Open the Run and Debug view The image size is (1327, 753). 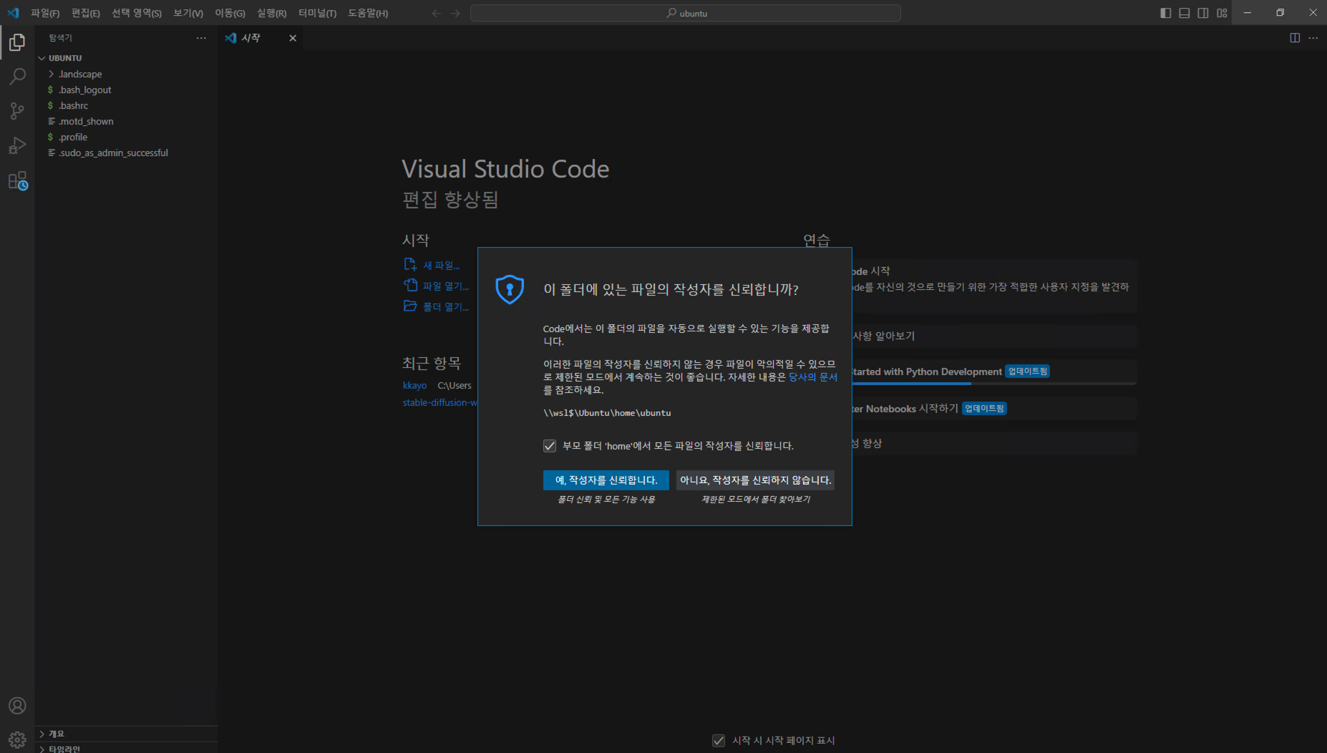coord(17,145)
